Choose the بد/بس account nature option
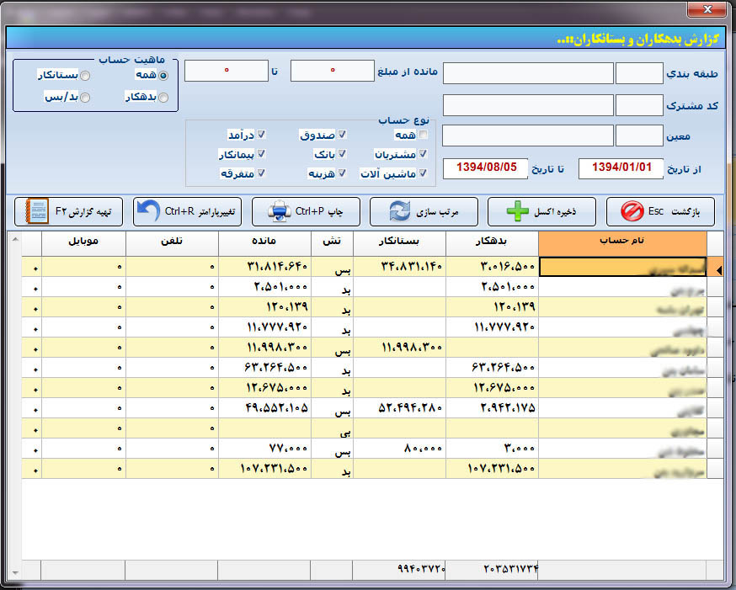The width and height of the screenshot is (736, 590). coord(84,98)
